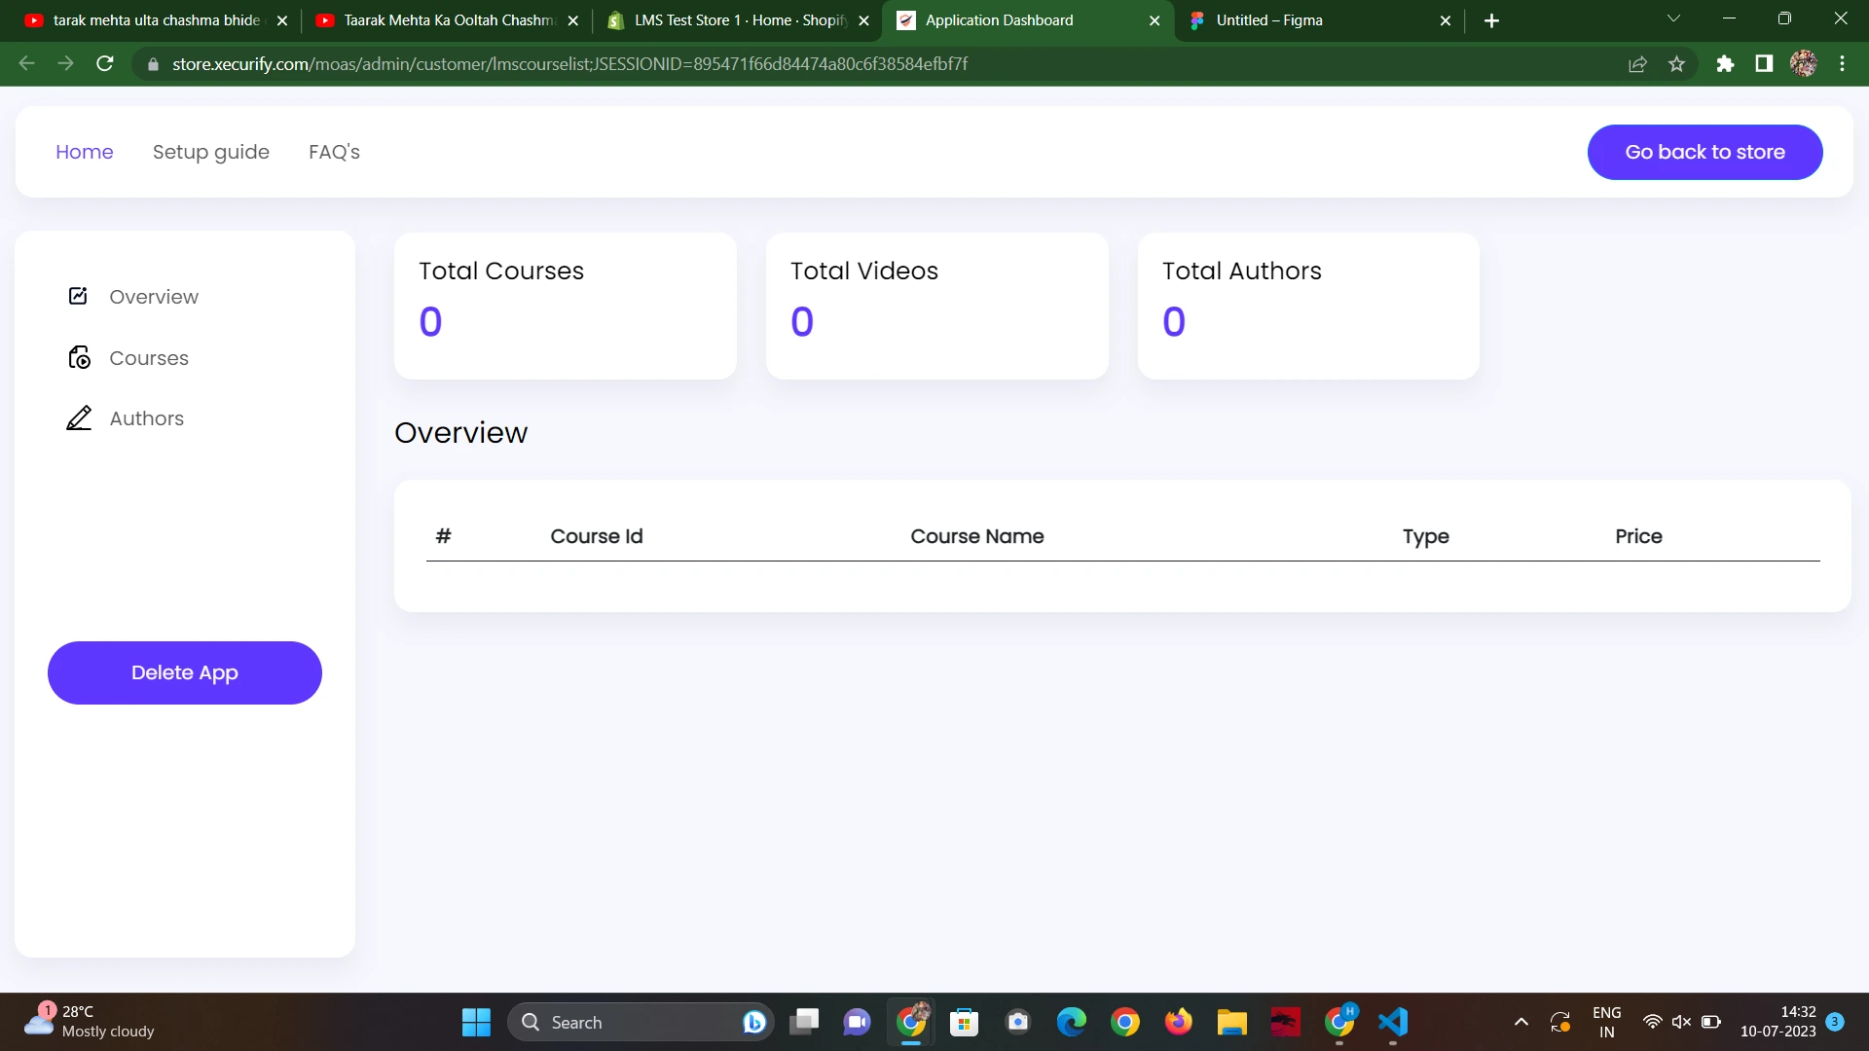
Task: Click the Overview chart icon in the sidebar
Action: point(79,296)
